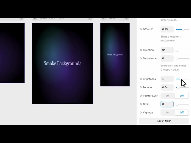Click the Grain slider
The height and width of the screenshot is (143, 191).
pyautogui.click(x=182, y=104)
